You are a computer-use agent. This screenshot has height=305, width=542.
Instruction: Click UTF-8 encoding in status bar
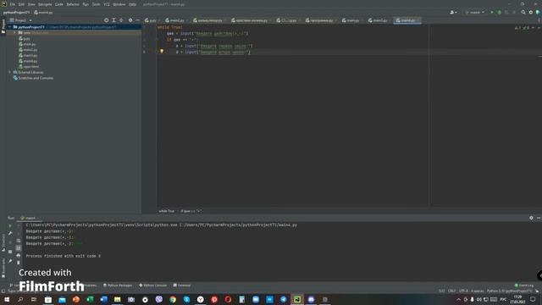click(463, 291)
